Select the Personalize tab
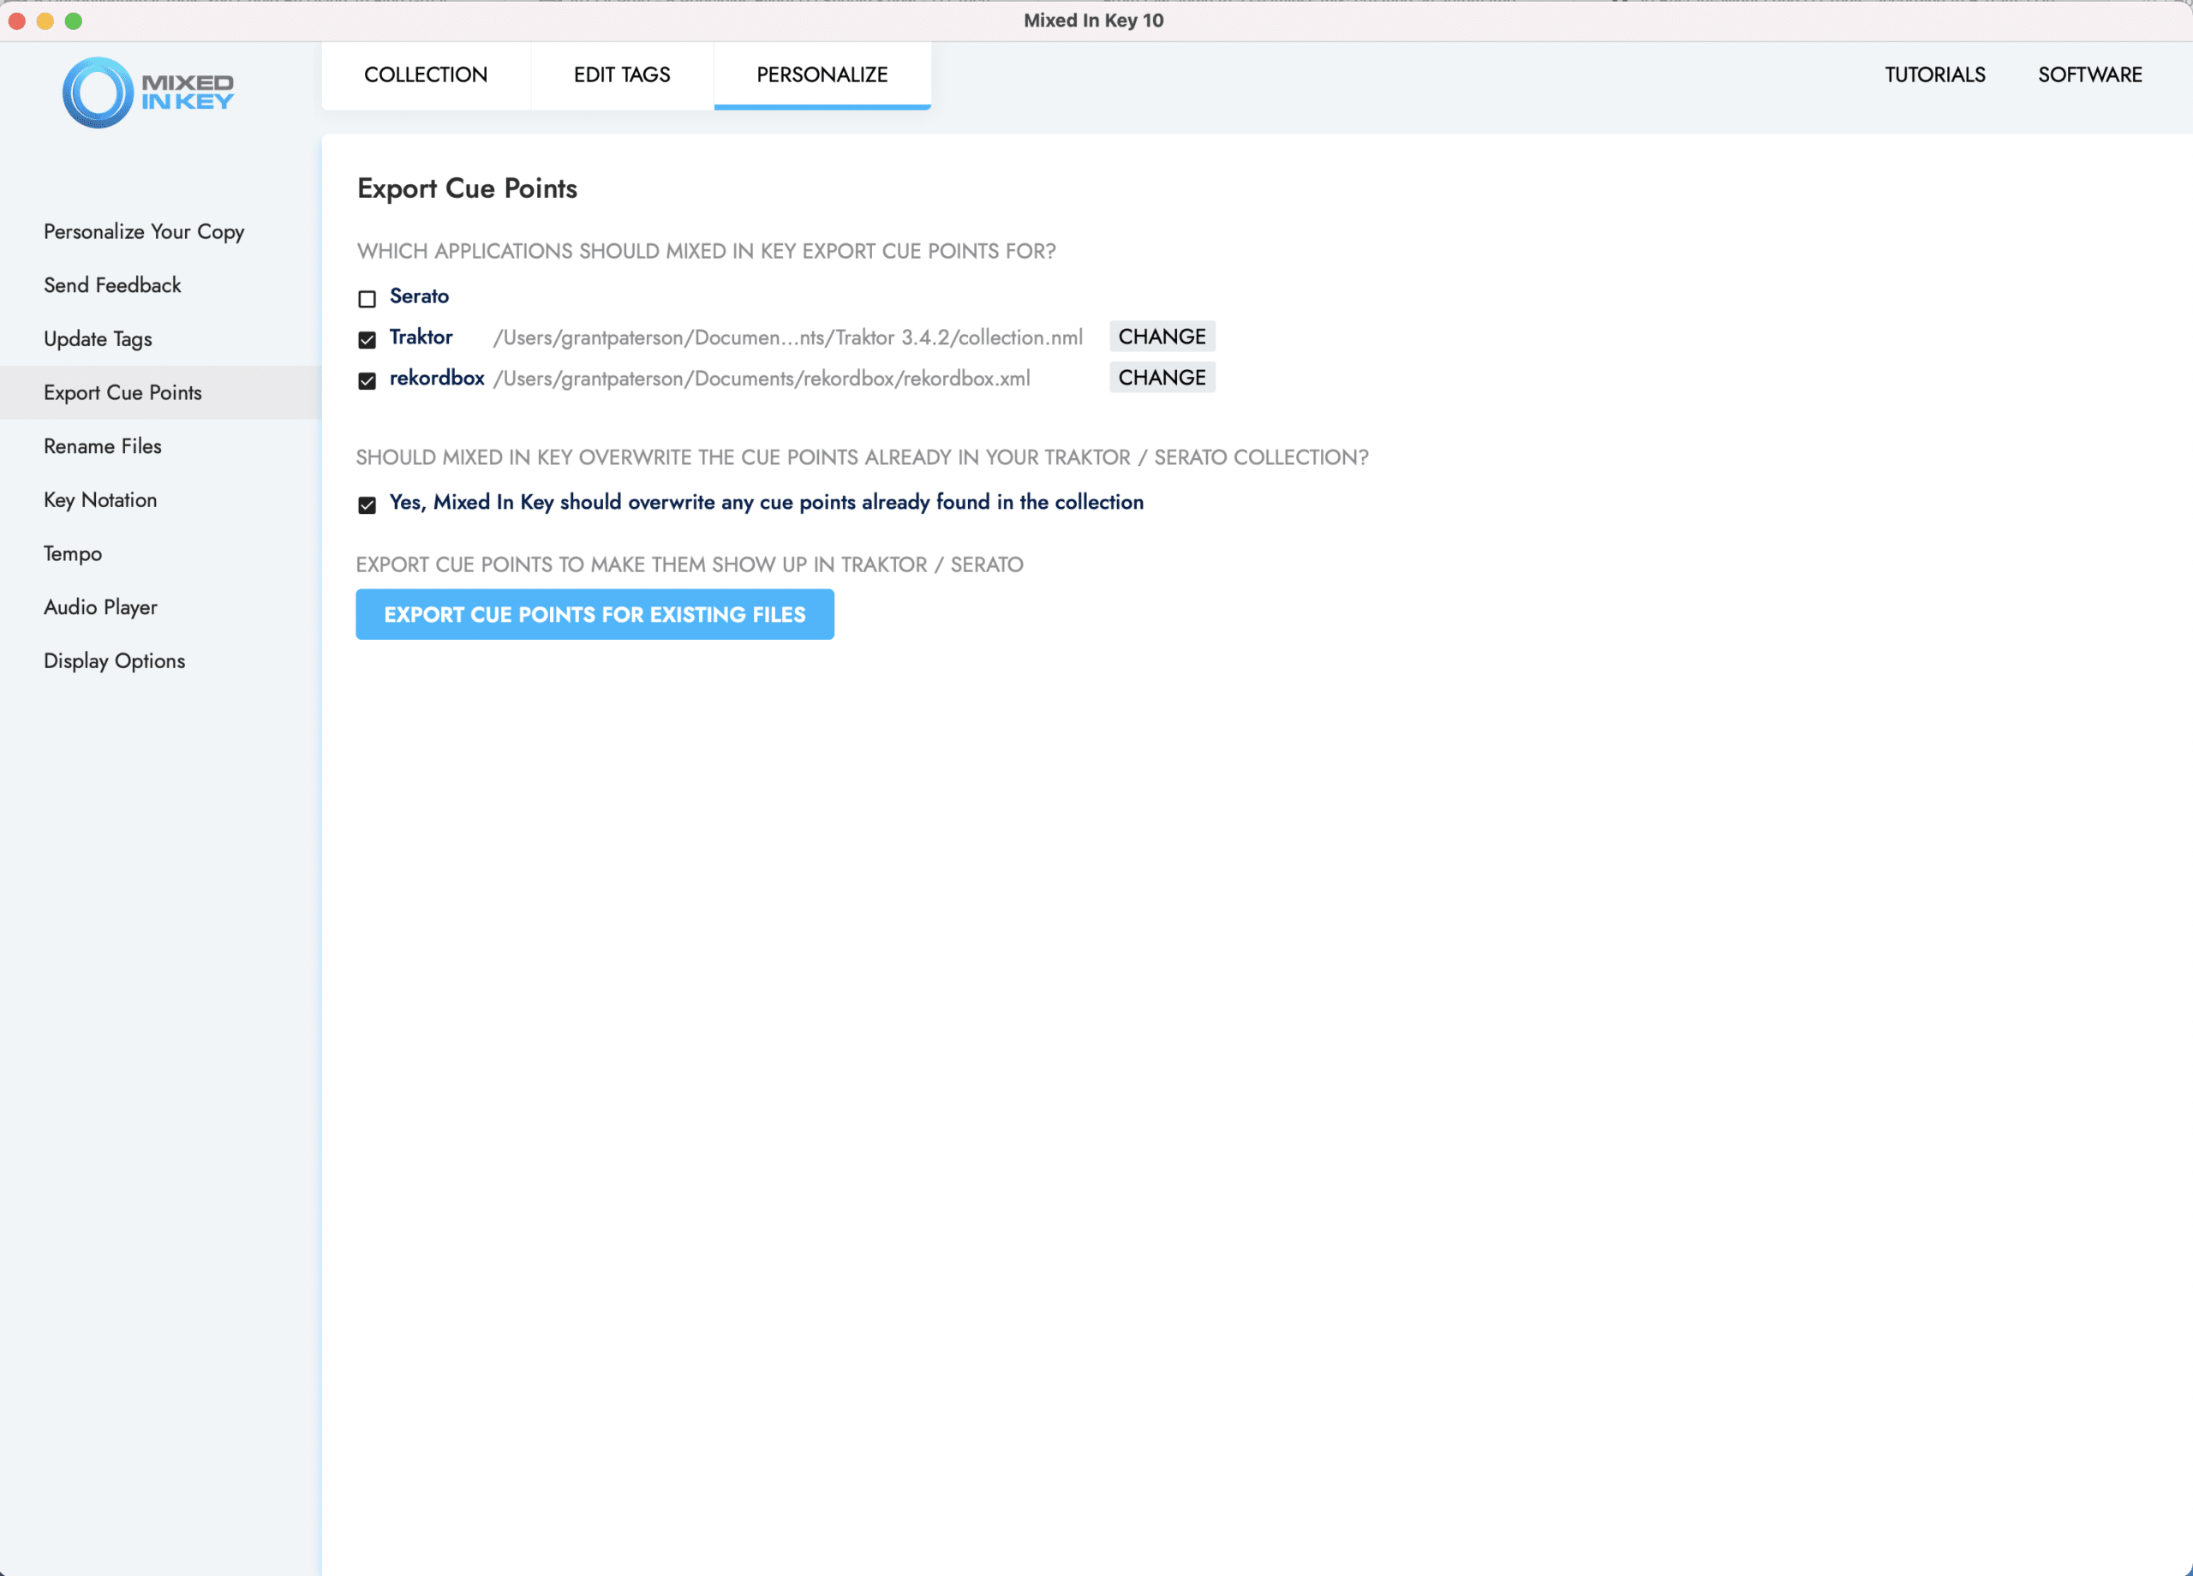 pos(822,75)
